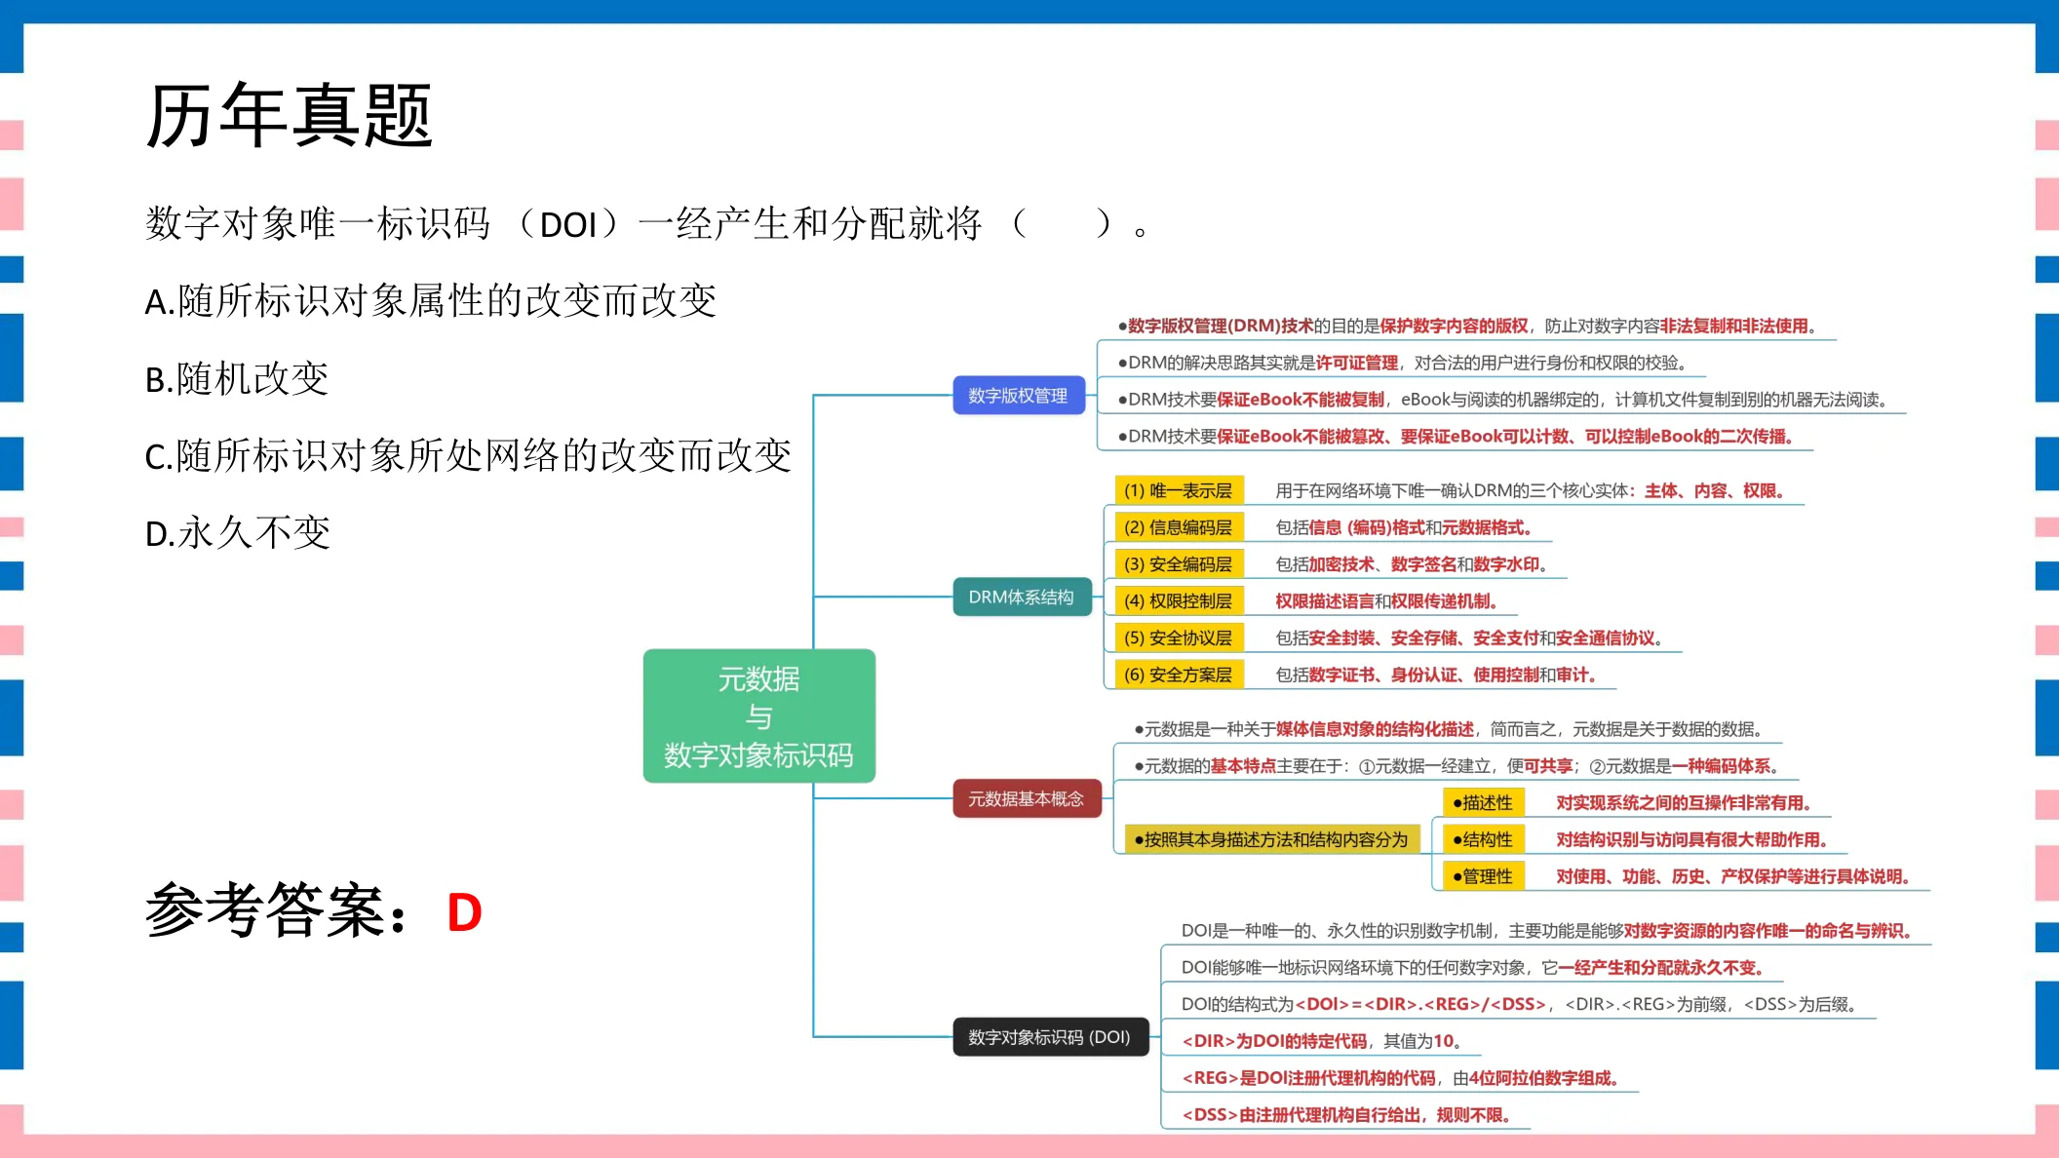This screenshot has width=2059, height=1158.
Task: Click the DOI structure formula line <DOI>=<DIR>.<REG>/<DSS>
Action: (x=1521, y=1004)
